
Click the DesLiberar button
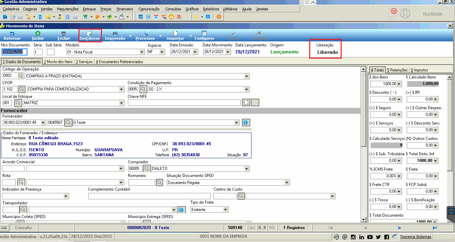tap(90, 36)
